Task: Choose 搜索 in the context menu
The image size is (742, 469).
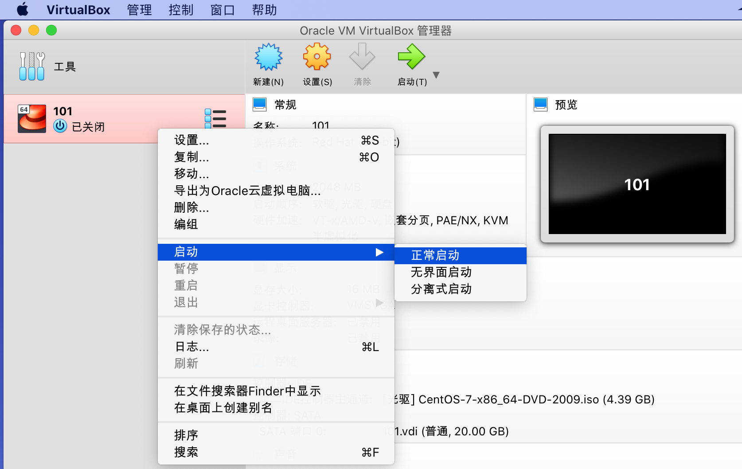Action: tap(276, 452)
